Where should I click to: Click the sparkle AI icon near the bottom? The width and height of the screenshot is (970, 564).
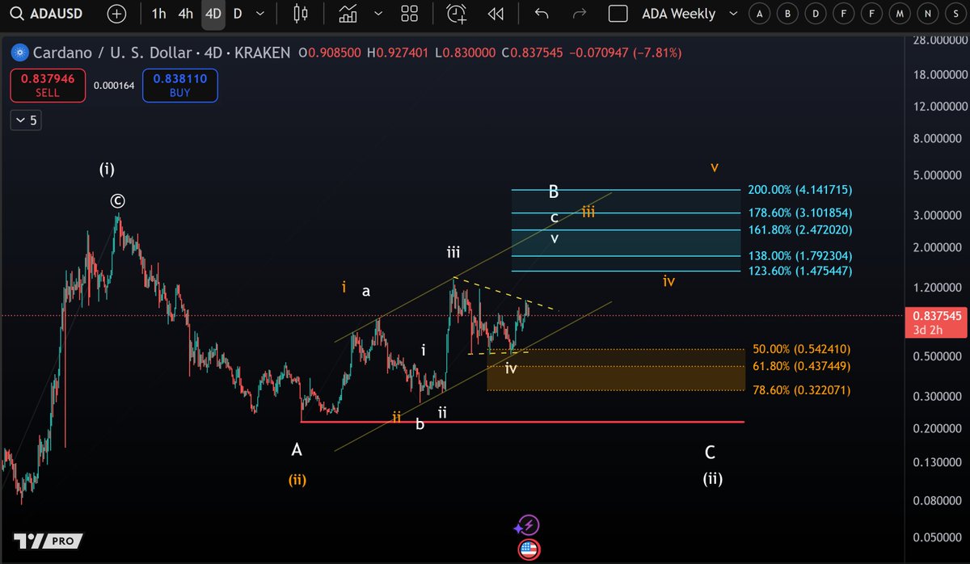click(526, 525)
